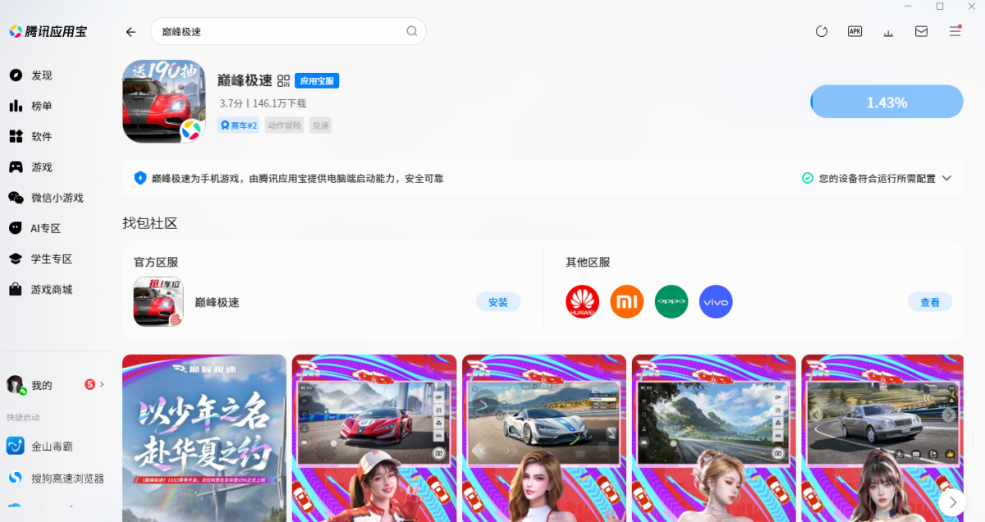The height and width of the screenshot is (522, 985).
Task: Open the red sports car screenshot
Action: (x=374, y=438)
